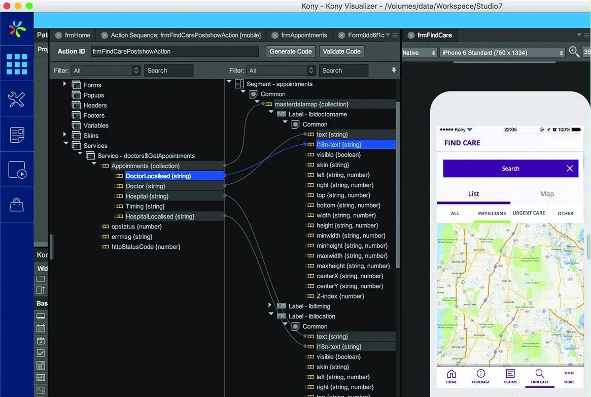The height and width of the screenshot is (397, 591).
Task: Expand the Skins tree node
Action: point(65,134)
